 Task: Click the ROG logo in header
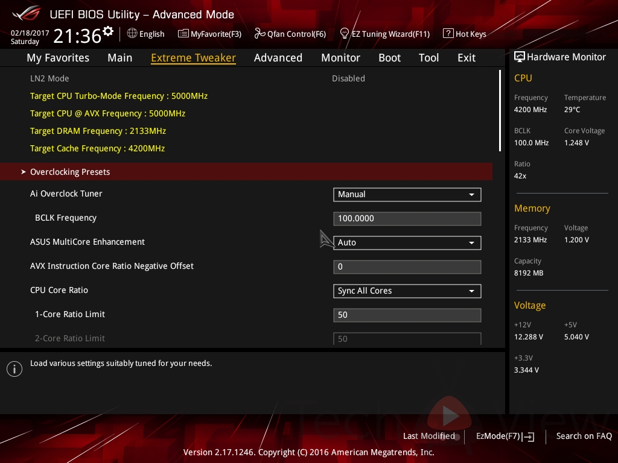(x=26, y=13)
